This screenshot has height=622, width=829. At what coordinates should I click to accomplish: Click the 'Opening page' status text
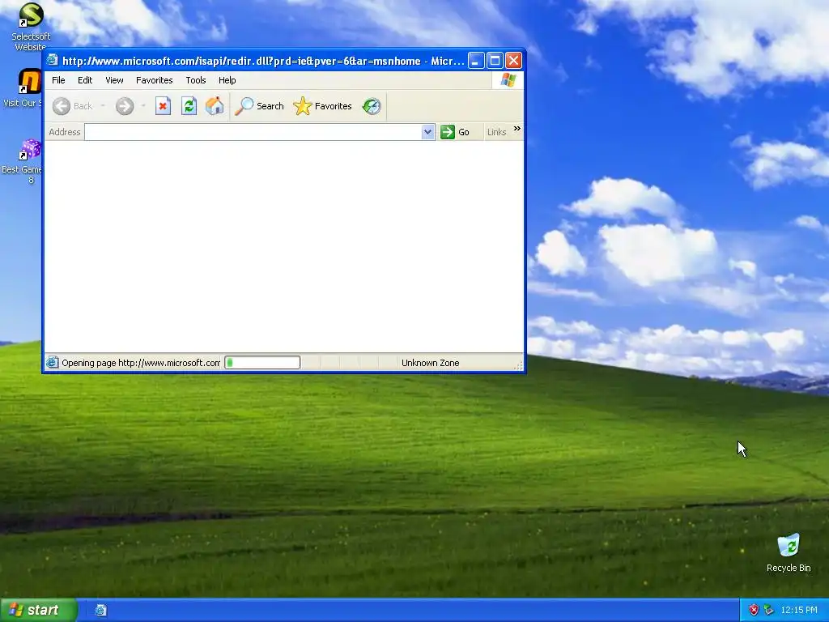click(x=141, y=363)
